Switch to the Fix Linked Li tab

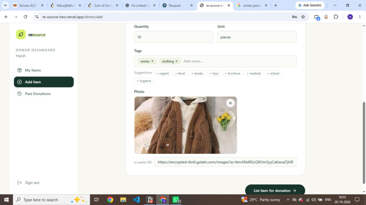(140, 5)
